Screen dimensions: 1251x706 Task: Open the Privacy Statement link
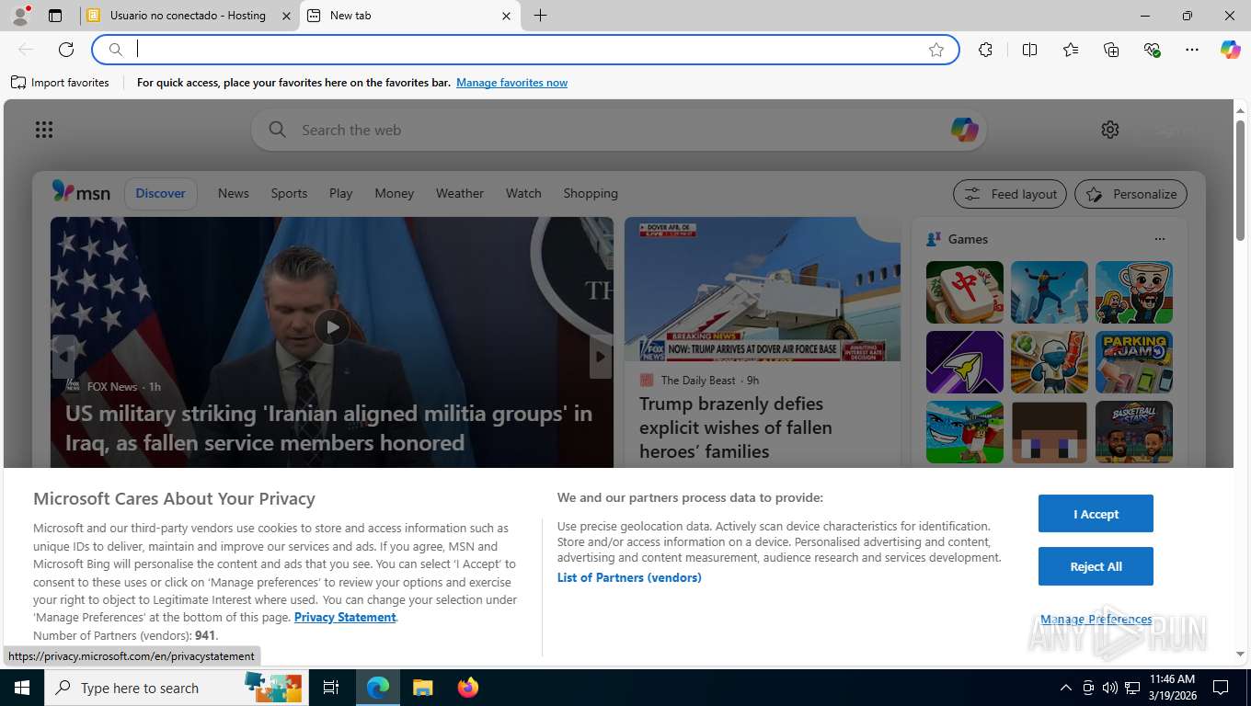tap(345, 617)
